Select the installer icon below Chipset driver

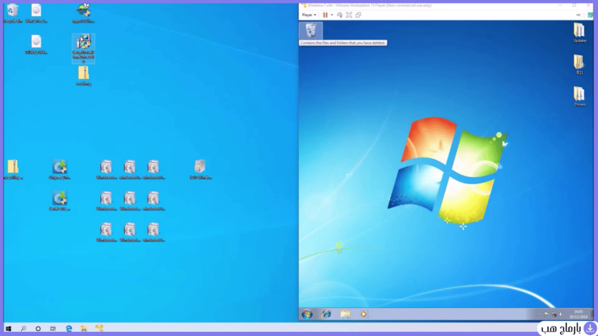pyautogui.click(x=60, y=201)
